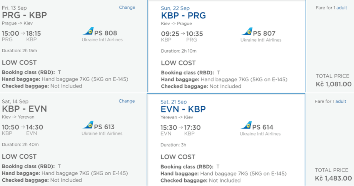The width and height of the screenshot is (354, 186).
Task: Click total price Kč 1,483.00
Action: [x=333, y=178]
